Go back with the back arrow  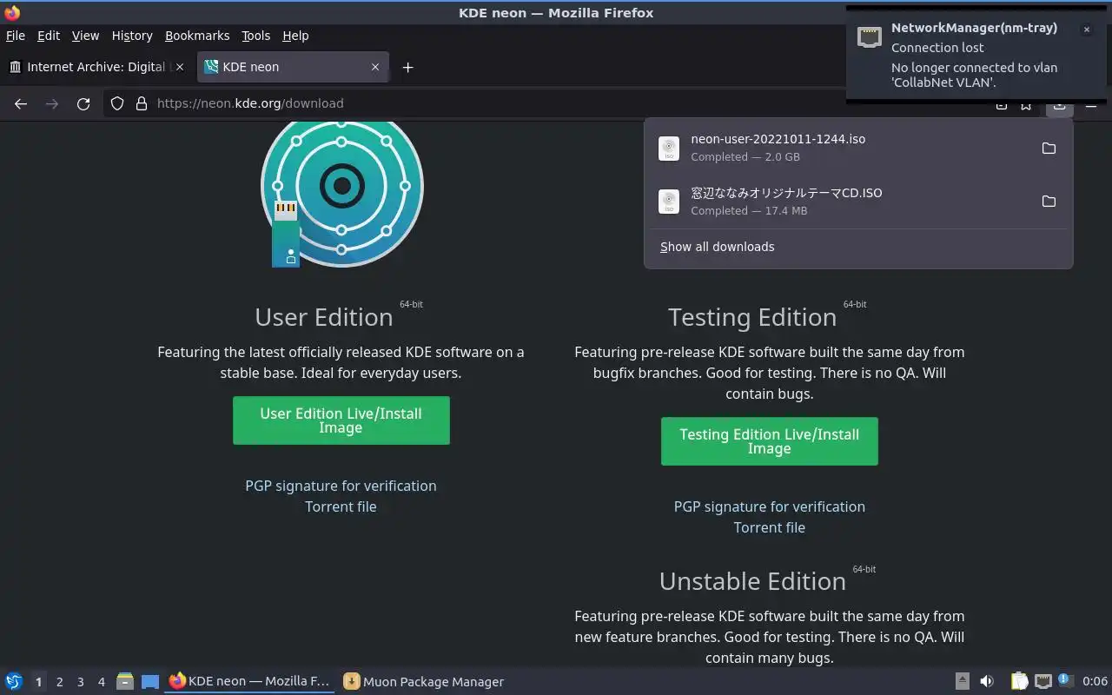(21, 103)
